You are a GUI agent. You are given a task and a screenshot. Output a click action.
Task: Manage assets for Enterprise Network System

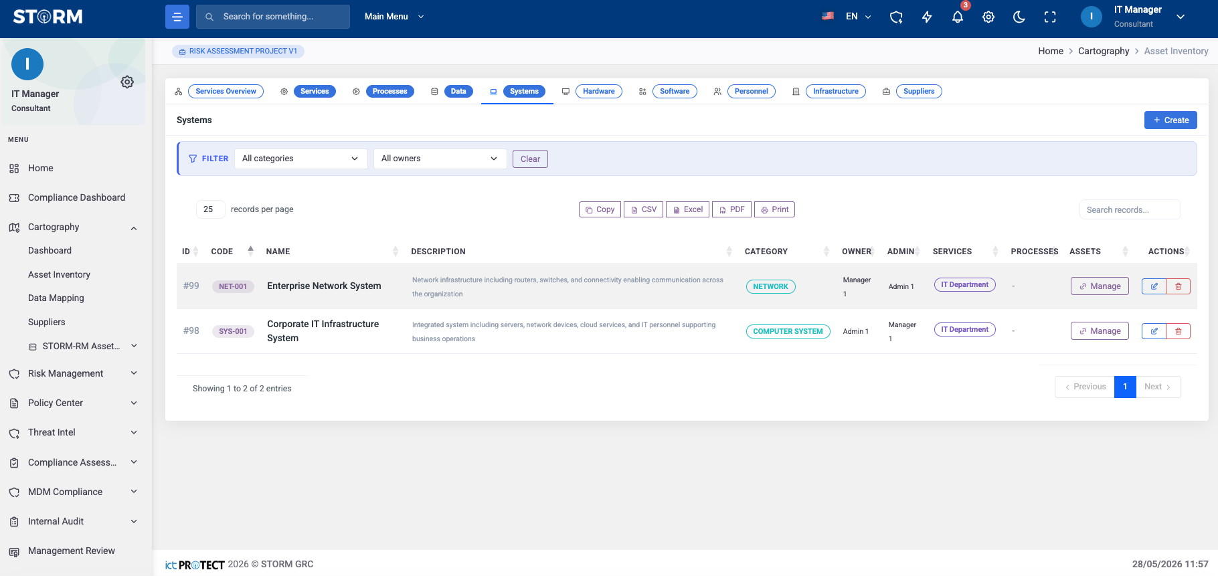(x=1100, y=286)
